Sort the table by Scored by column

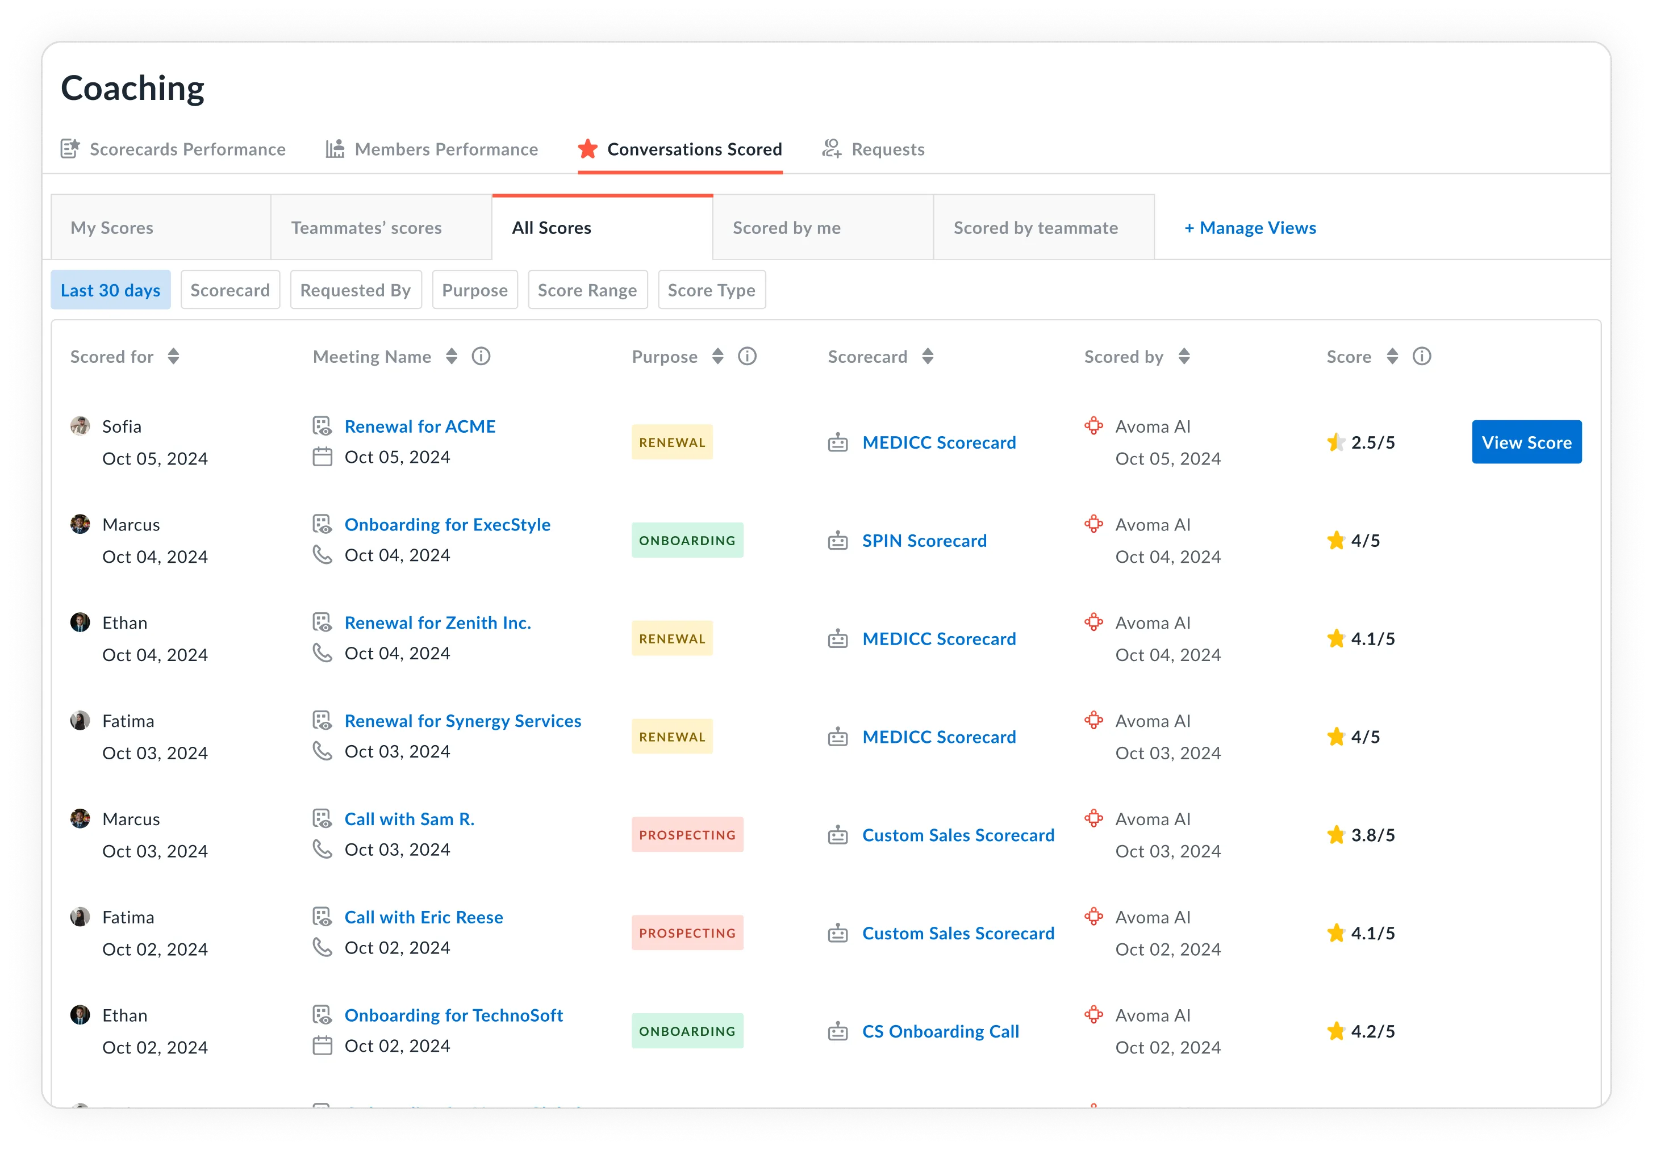click(1184, 356)
